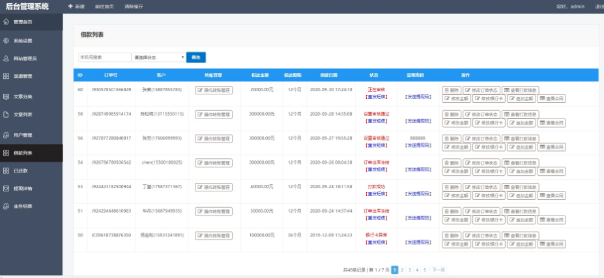
Task: Open 文章分类 via its book icon
Action: click(6, 96)
